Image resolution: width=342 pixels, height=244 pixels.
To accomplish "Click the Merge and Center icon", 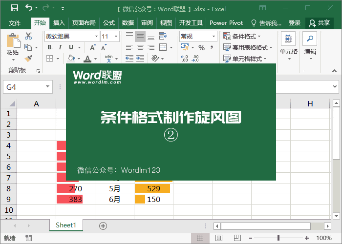I will [163, 47].
